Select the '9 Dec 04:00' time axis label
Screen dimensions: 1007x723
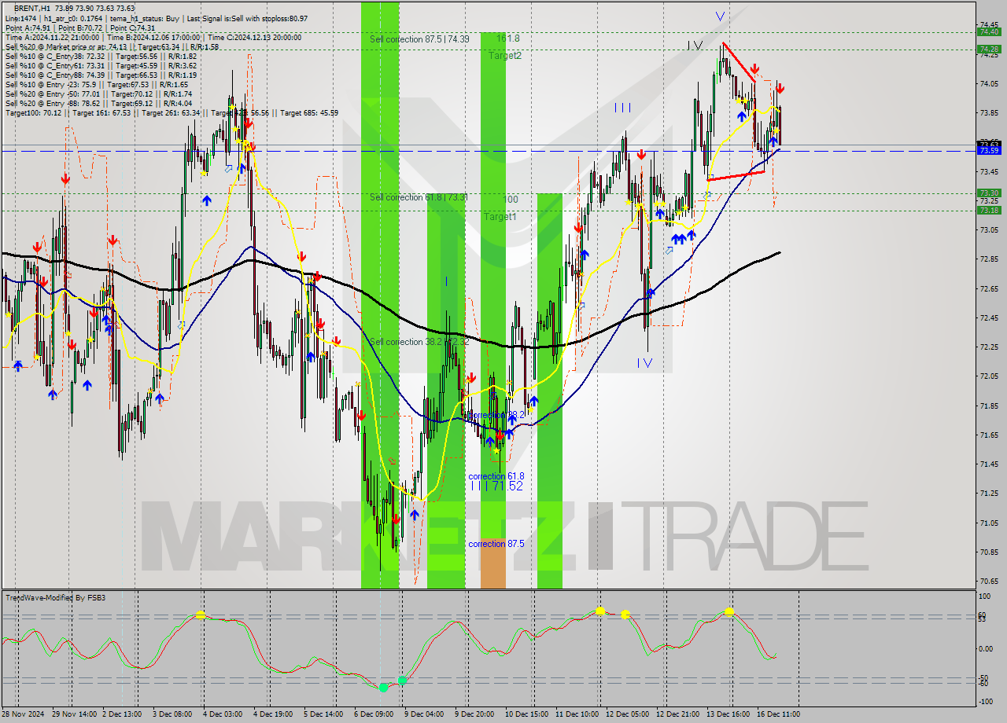pyautogui.click(x=424, y=714)
